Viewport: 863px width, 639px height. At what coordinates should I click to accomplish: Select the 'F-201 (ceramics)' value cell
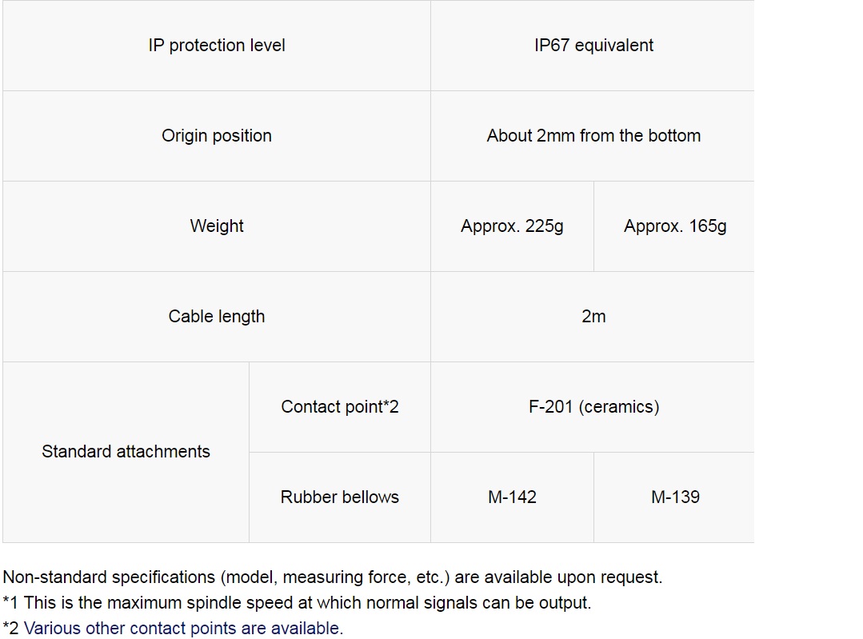click(x=592, y=407)
